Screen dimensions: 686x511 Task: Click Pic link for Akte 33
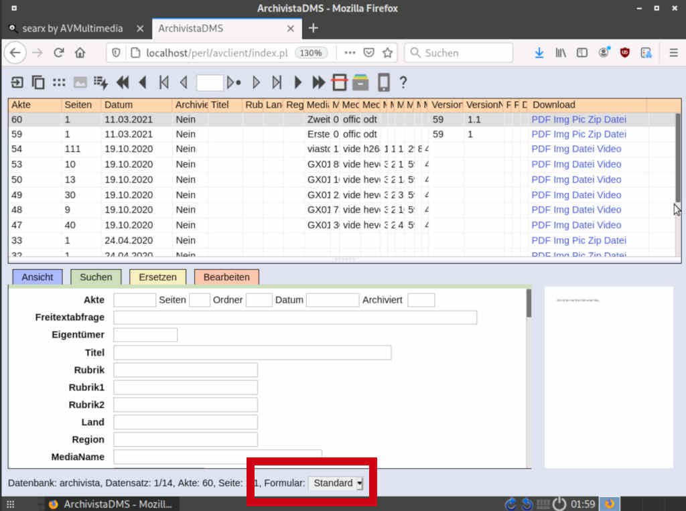579,240
